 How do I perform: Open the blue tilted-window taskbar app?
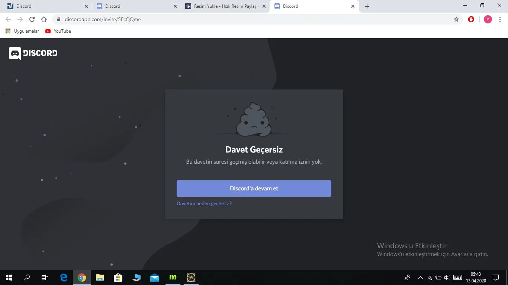tap(136, 278)
